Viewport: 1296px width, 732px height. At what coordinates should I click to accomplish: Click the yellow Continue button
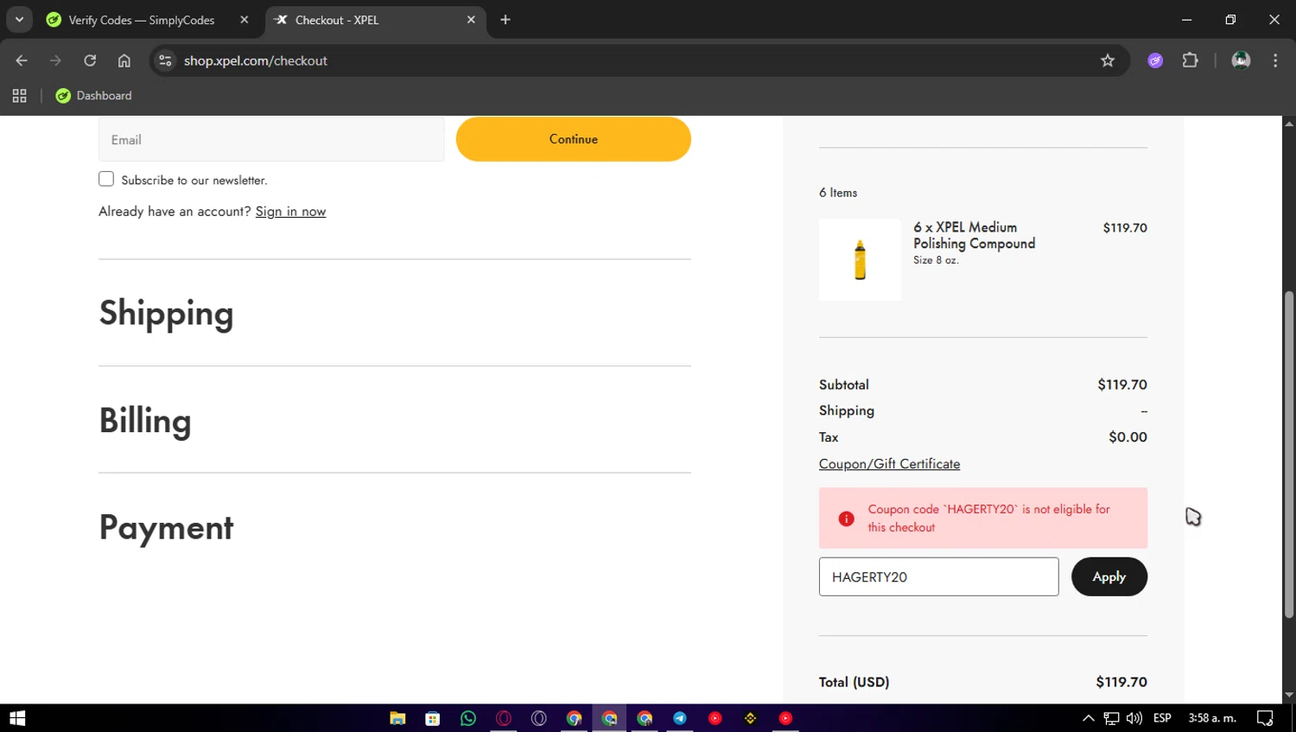tap(574, 139)
